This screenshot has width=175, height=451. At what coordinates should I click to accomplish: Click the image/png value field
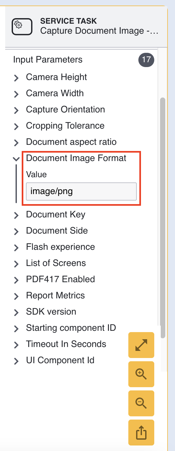click(x=81, y=191)
